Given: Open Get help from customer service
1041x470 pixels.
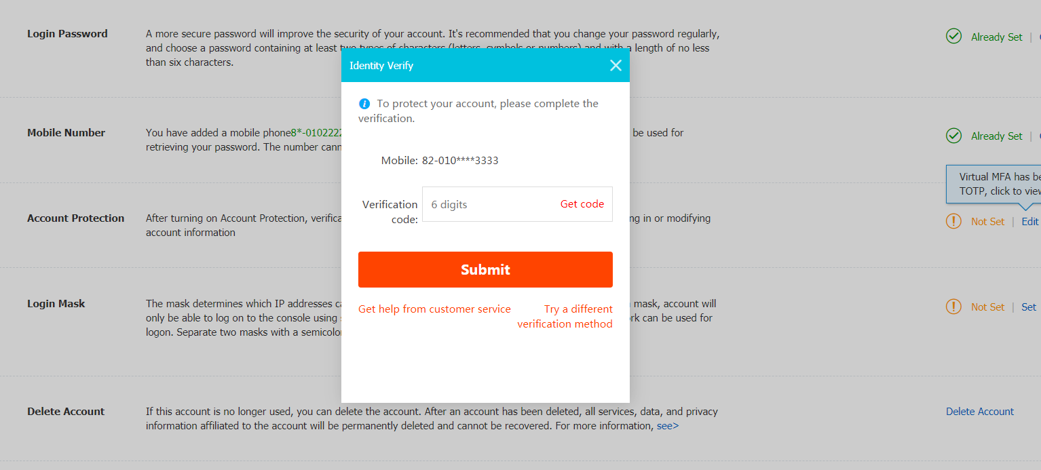Looking at the screenshot, I should (434, 309).
